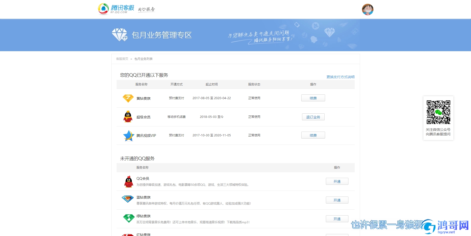
Task: Click the QQ会员 red penguin icon
Action: point(129,182)
